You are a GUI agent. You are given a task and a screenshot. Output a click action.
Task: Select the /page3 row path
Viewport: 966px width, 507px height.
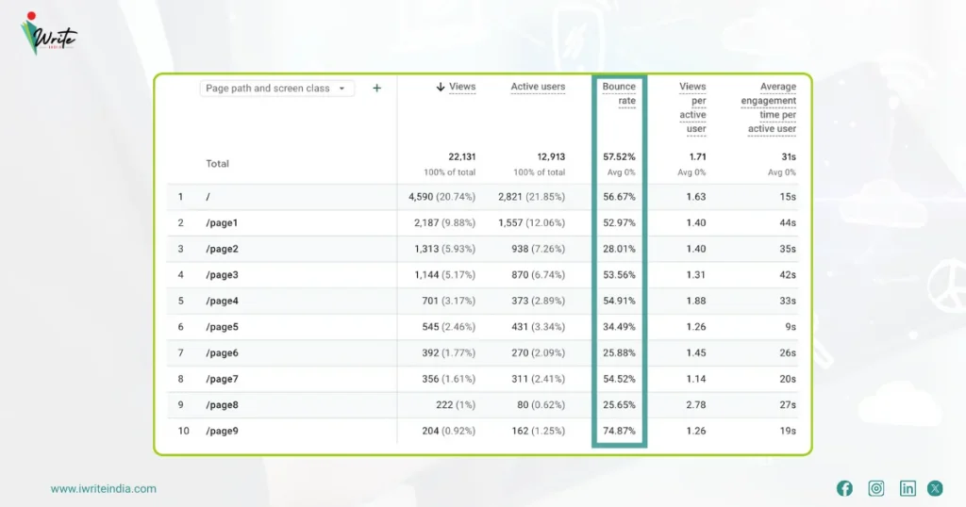222,275
